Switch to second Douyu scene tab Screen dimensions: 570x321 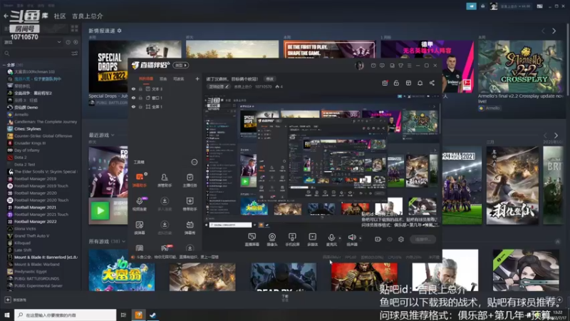pyautogui.click(x=163, y=78)
